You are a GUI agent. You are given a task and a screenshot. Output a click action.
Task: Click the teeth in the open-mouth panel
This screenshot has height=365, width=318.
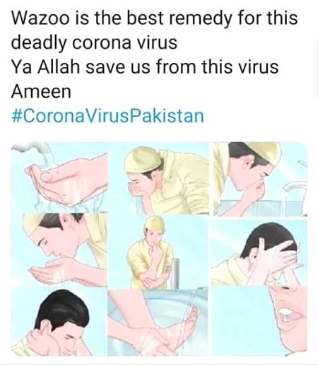pos(287,315)
